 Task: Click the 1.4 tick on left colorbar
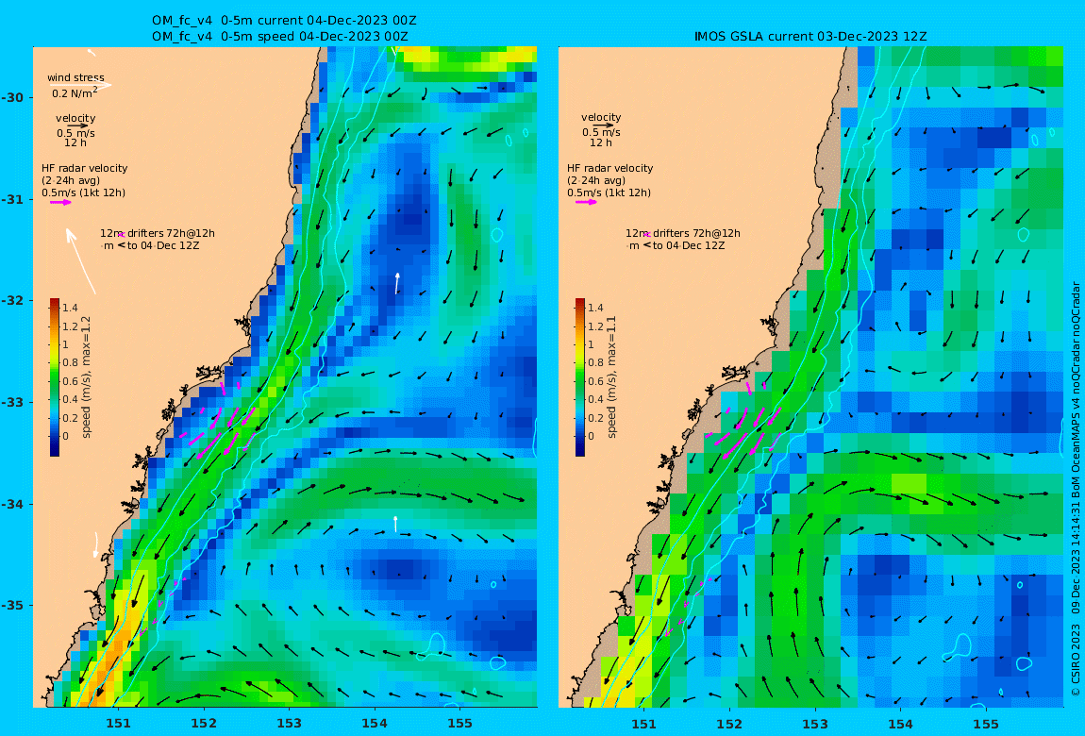(x=70, y=308)
